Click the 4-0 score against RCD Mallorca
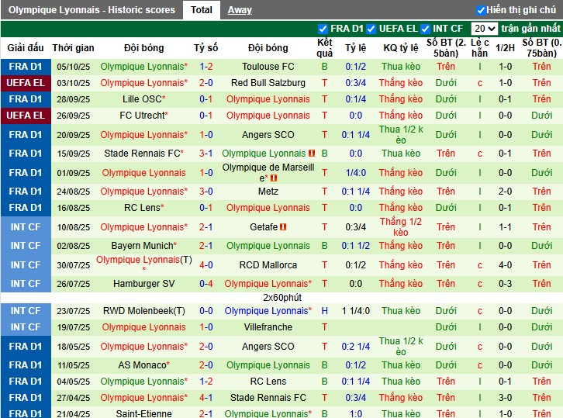This screenshot has height=418, width=563. pos(206,265)
